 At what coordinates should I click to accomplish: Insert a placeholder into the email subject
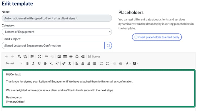[108, 46]
